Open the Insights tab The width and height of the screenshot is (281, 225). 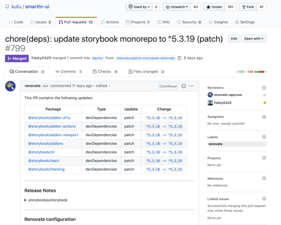(218, 22)
